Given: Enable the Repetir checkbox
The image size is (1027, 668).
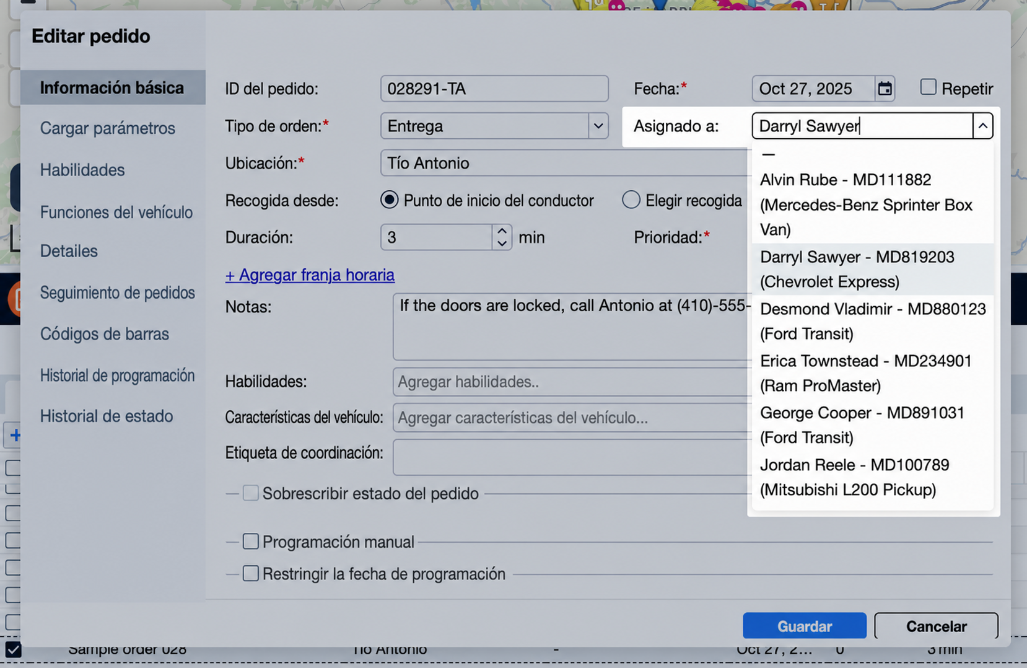Looking at the screenshot, I should (x=928, y=87).
